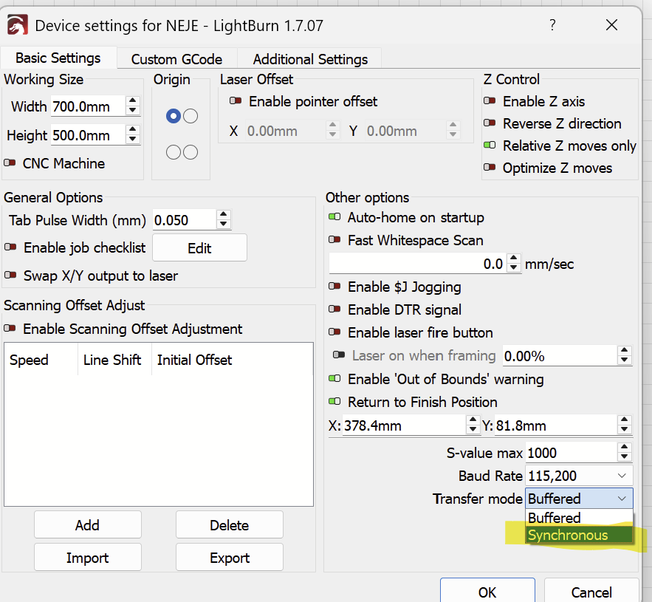
Task: Click the S-value max field
Action: pyautogui.click(x=572, y=453)
